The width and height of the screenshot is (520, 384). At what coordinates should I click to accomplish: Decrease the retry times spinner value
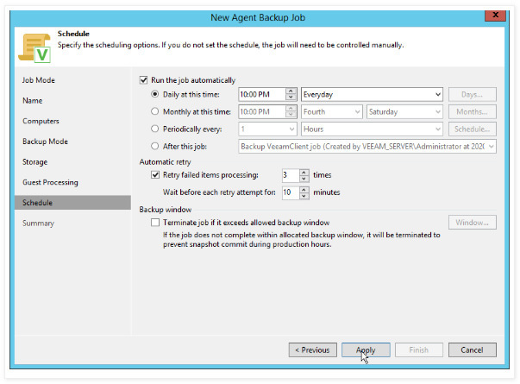point(304,179)
